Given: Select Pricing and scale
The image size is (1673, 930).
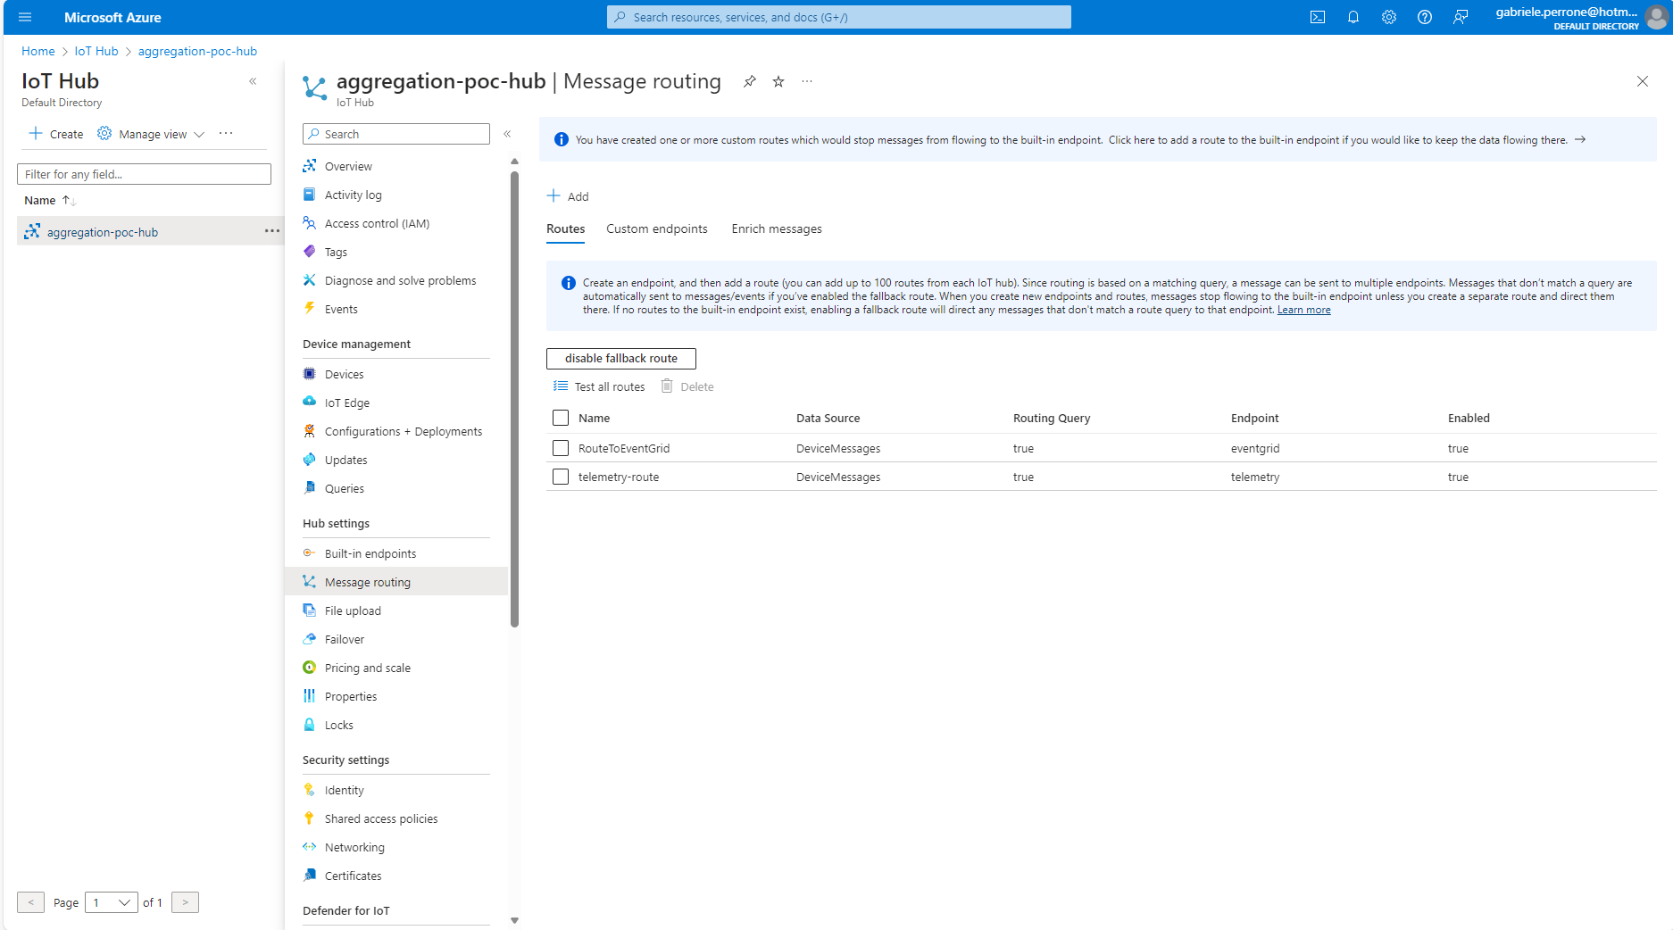Looking at the screenshot, I should pyautogui.click(x=367, y=667).
